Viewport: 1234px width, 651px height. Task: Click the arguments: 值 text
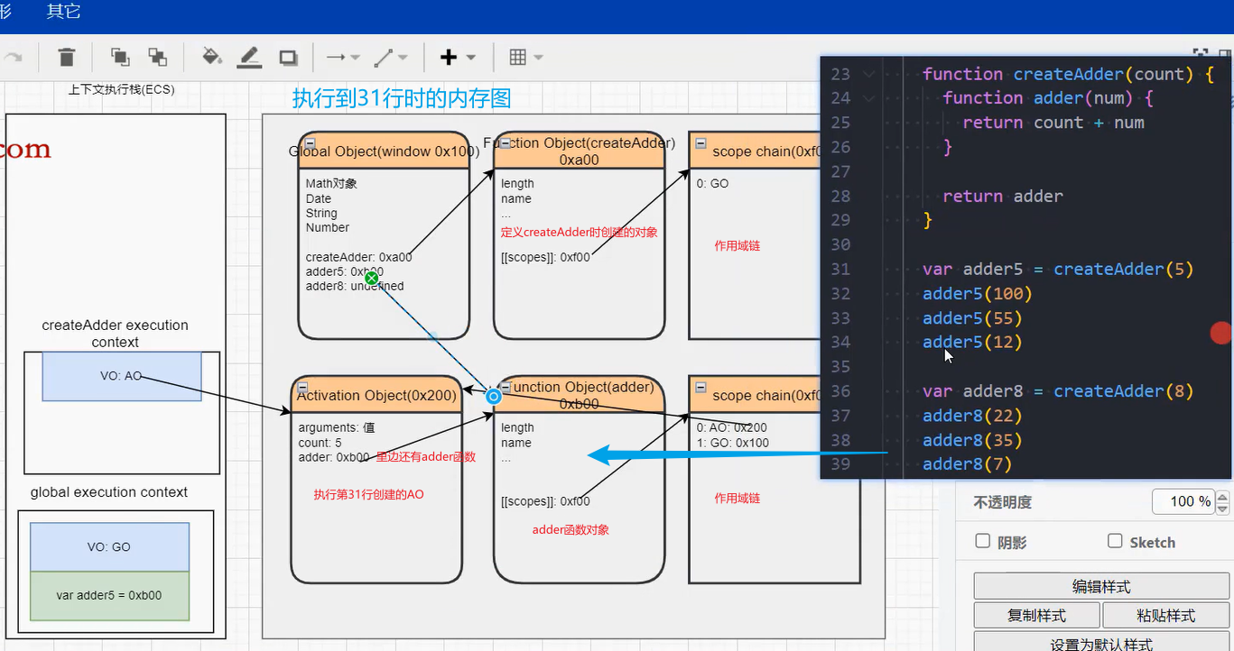(337, 427)
